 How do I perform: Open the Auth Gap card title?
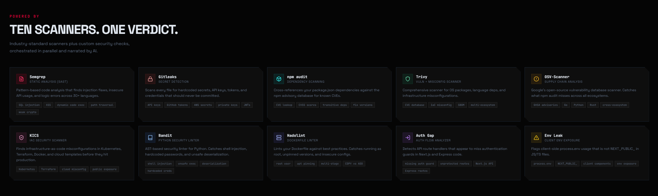pos(425,135)
